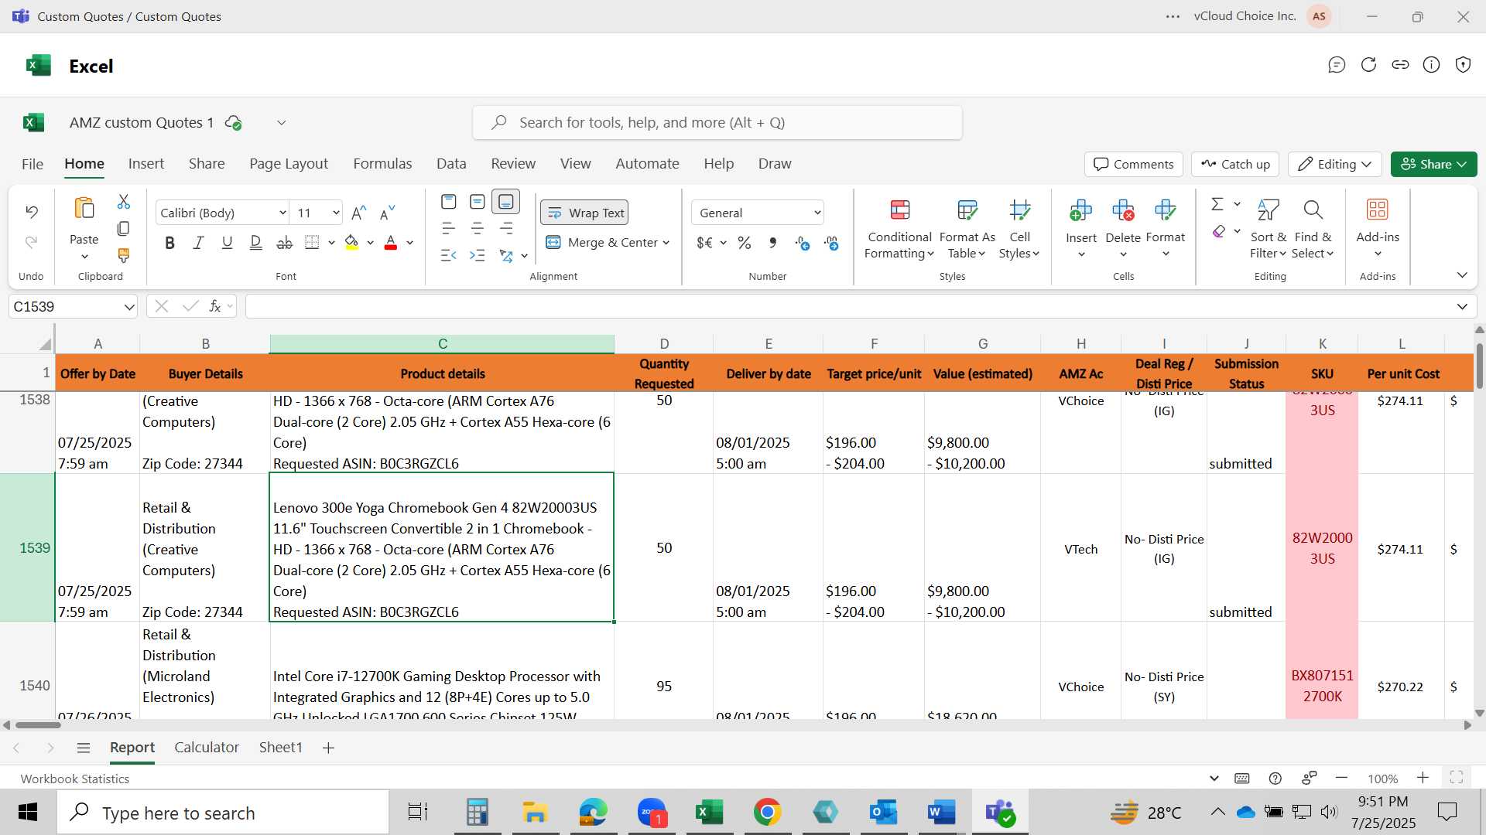Click Workbook Statistics in status bar

(x=75, y=779)
